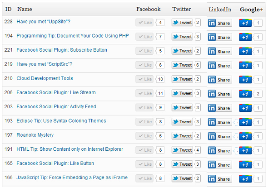Click Google +1 in JavaScript Tip iFrame row

pyautogui.click(x=245, y=179)
